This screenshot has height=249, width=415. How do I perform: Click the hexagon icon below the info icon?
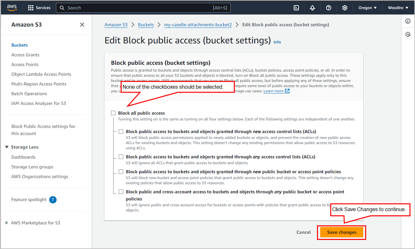point(408,34)
